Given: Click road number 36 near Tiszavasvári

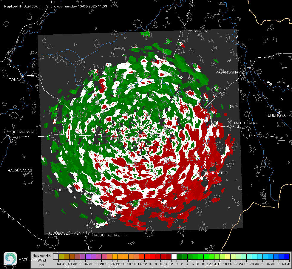Looking at the screenshot, I should tap(18, 137).
